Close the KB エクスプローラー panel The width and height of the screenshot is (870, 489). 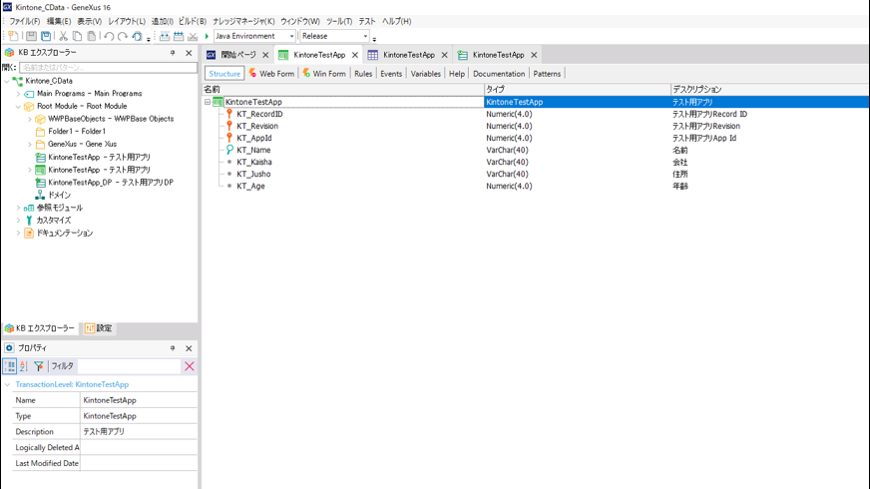(x=189, y=53)
